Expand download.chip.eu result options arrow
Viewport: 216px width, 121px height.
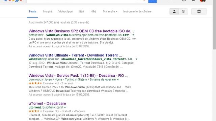tap(118, 80)
